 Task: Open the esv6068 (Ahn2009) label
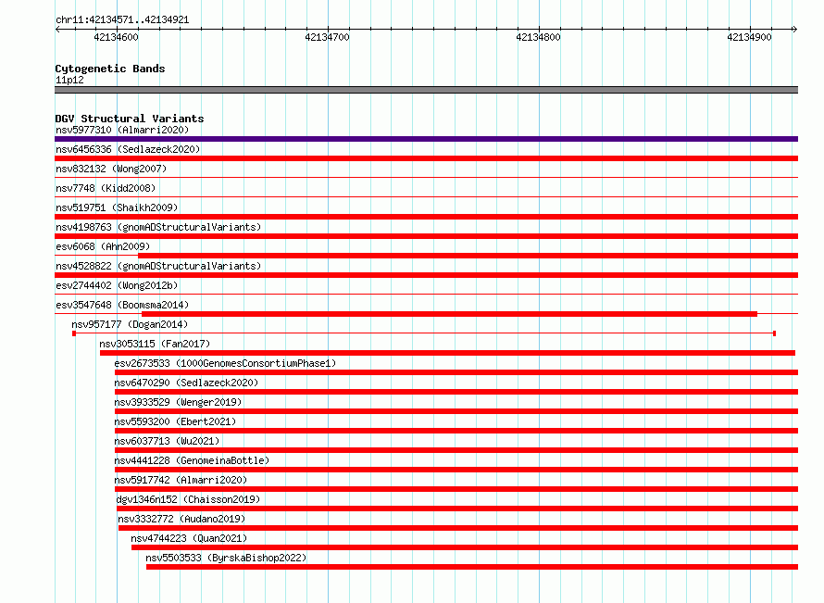point(103,246)
